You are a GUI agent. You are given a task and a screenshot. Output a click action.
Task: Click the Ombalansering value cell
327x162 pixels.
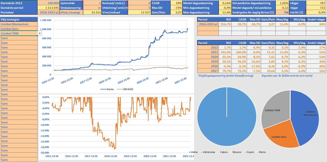(x=92, y=8)
